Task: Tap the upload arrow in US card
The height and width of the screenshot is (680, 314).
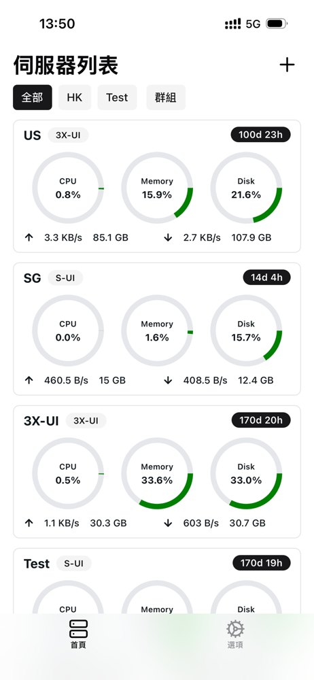Action: [x=29, y=237]
